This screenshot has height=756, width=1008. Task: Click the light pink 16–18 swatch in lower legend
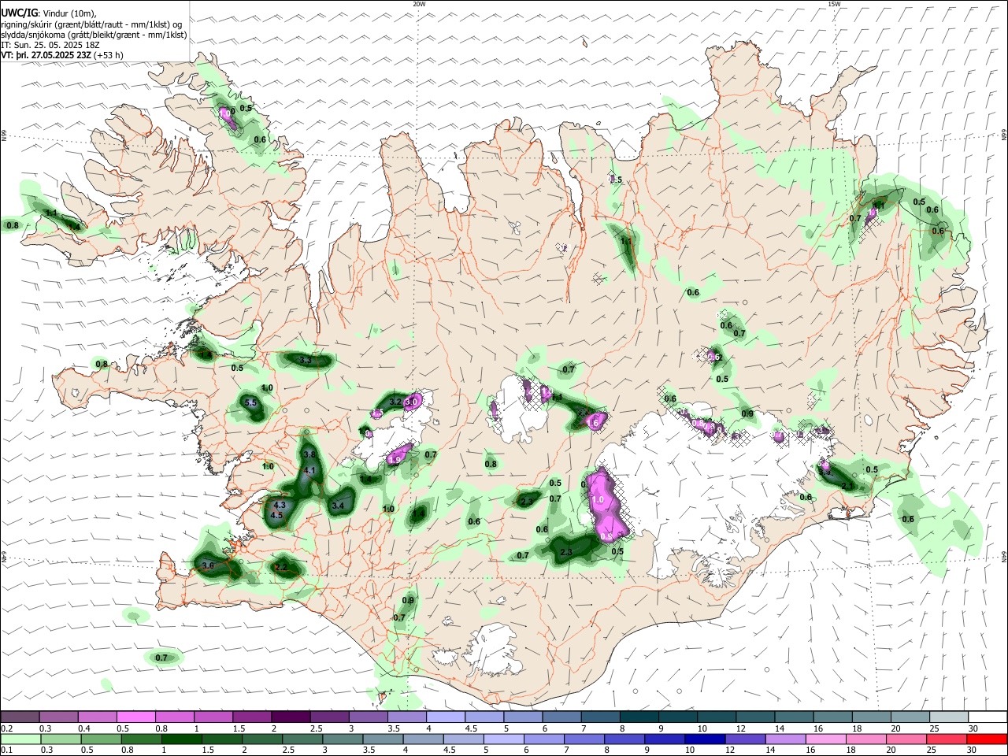[825, 739]
